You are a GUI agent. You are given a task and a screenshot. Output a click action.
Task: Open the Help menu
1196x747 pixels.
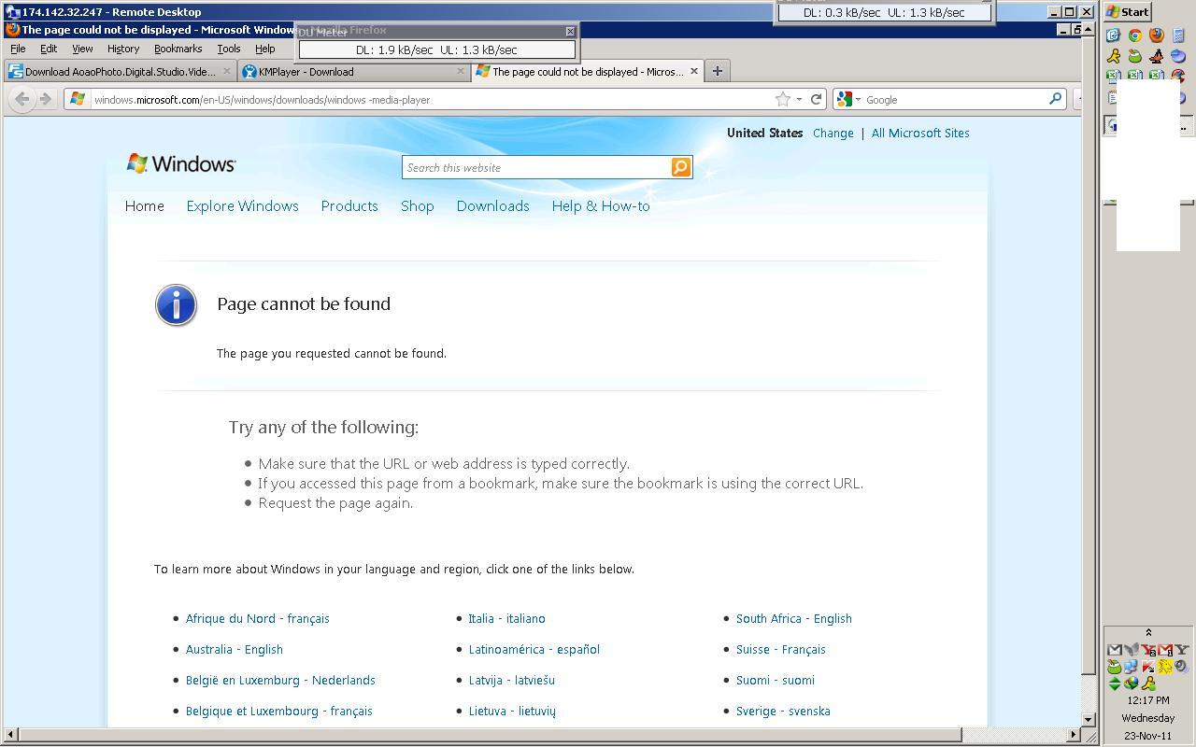265,49
